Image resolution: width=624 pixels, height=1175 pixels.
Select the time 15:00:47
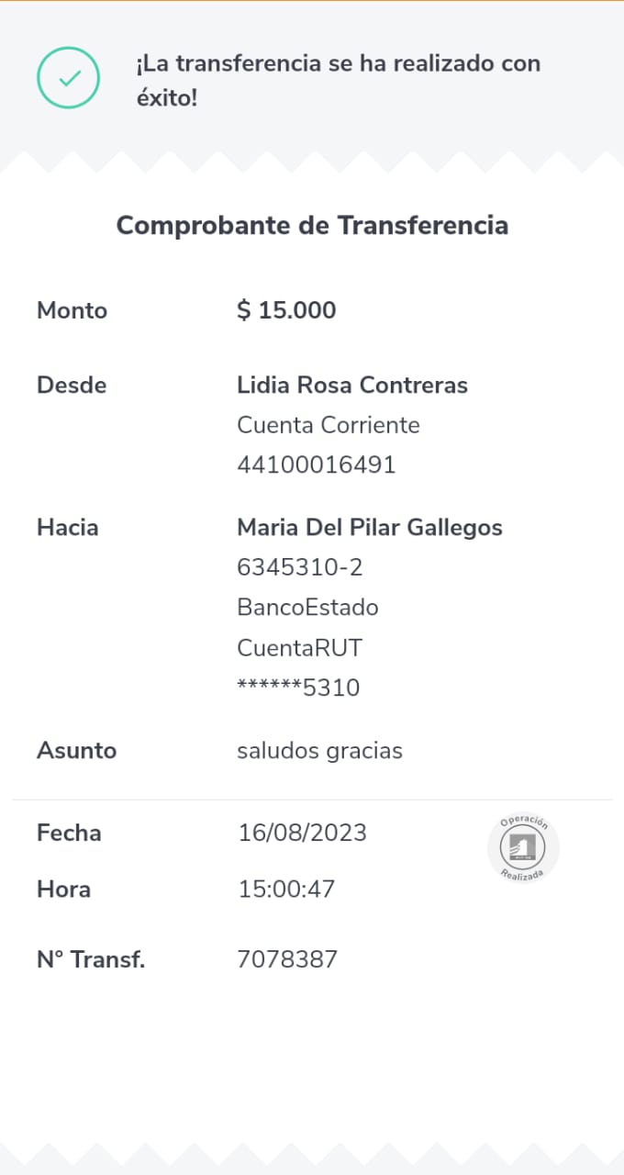click(286, 889)
